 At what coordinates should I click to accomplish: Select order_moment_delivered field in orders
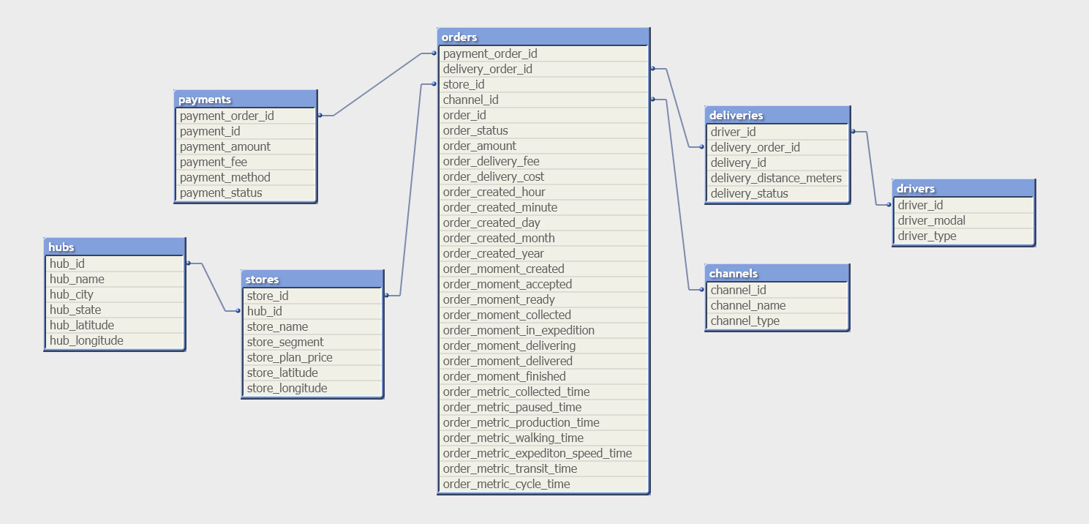pyautogui.click(x=508, y=361)
